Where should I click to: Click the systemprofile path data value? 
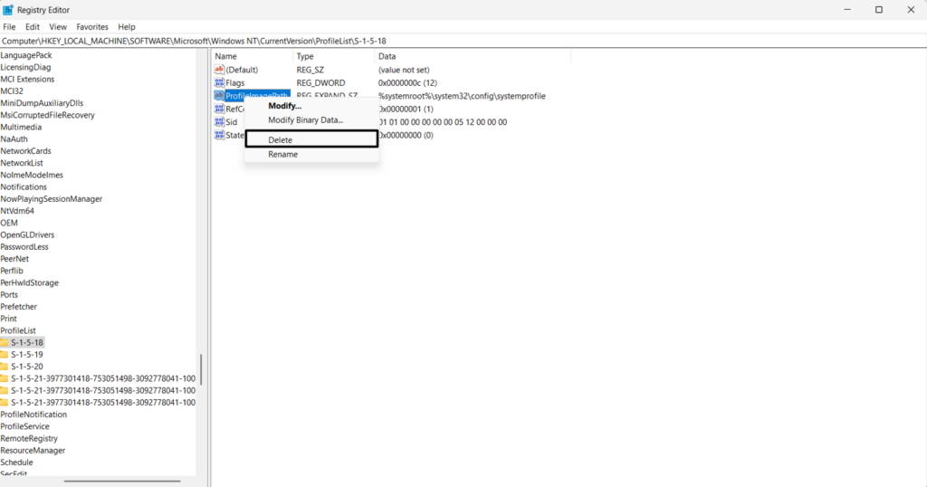463,96
